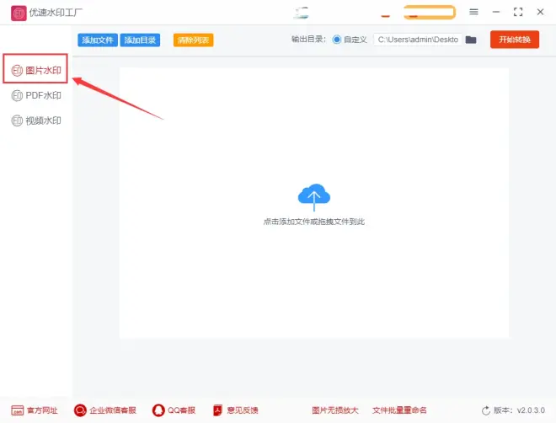Contact 企业微信客服 via its icon

(x=81, y=410)
